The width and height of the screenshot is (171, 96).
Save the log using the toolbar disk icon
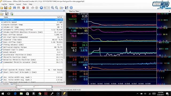6,8
